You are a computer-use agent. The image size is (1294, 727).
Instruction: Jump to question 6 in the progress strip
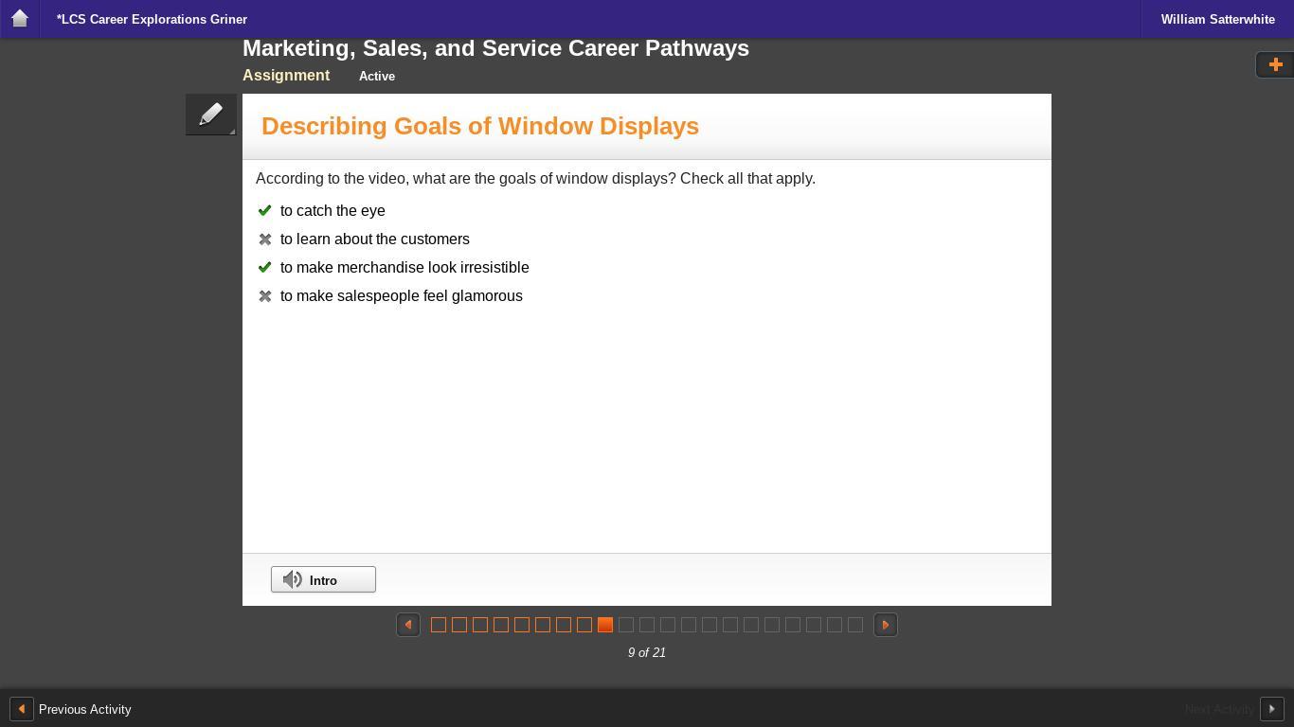coord(543,625)
